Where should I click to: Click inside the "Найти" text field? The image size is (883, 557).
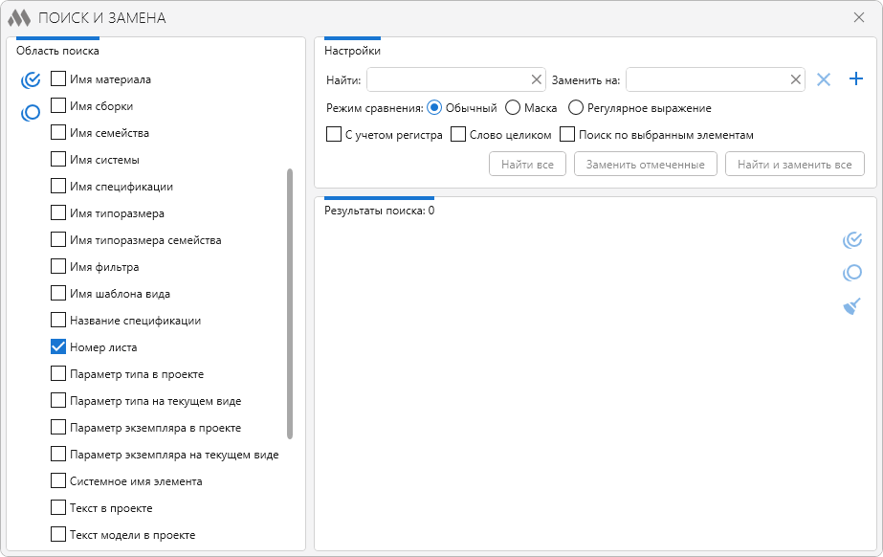(448, 79)
